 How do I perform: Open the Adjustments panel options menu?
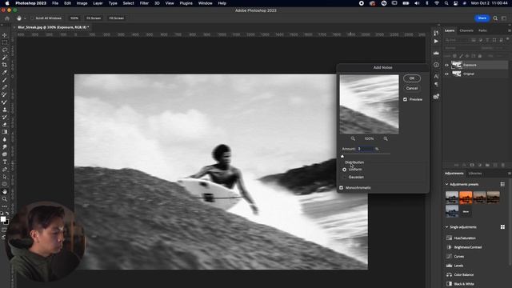pos(510,174)
